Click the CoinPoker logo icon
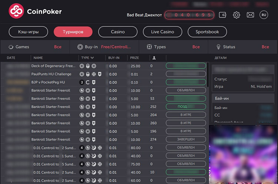 (16, 11)
